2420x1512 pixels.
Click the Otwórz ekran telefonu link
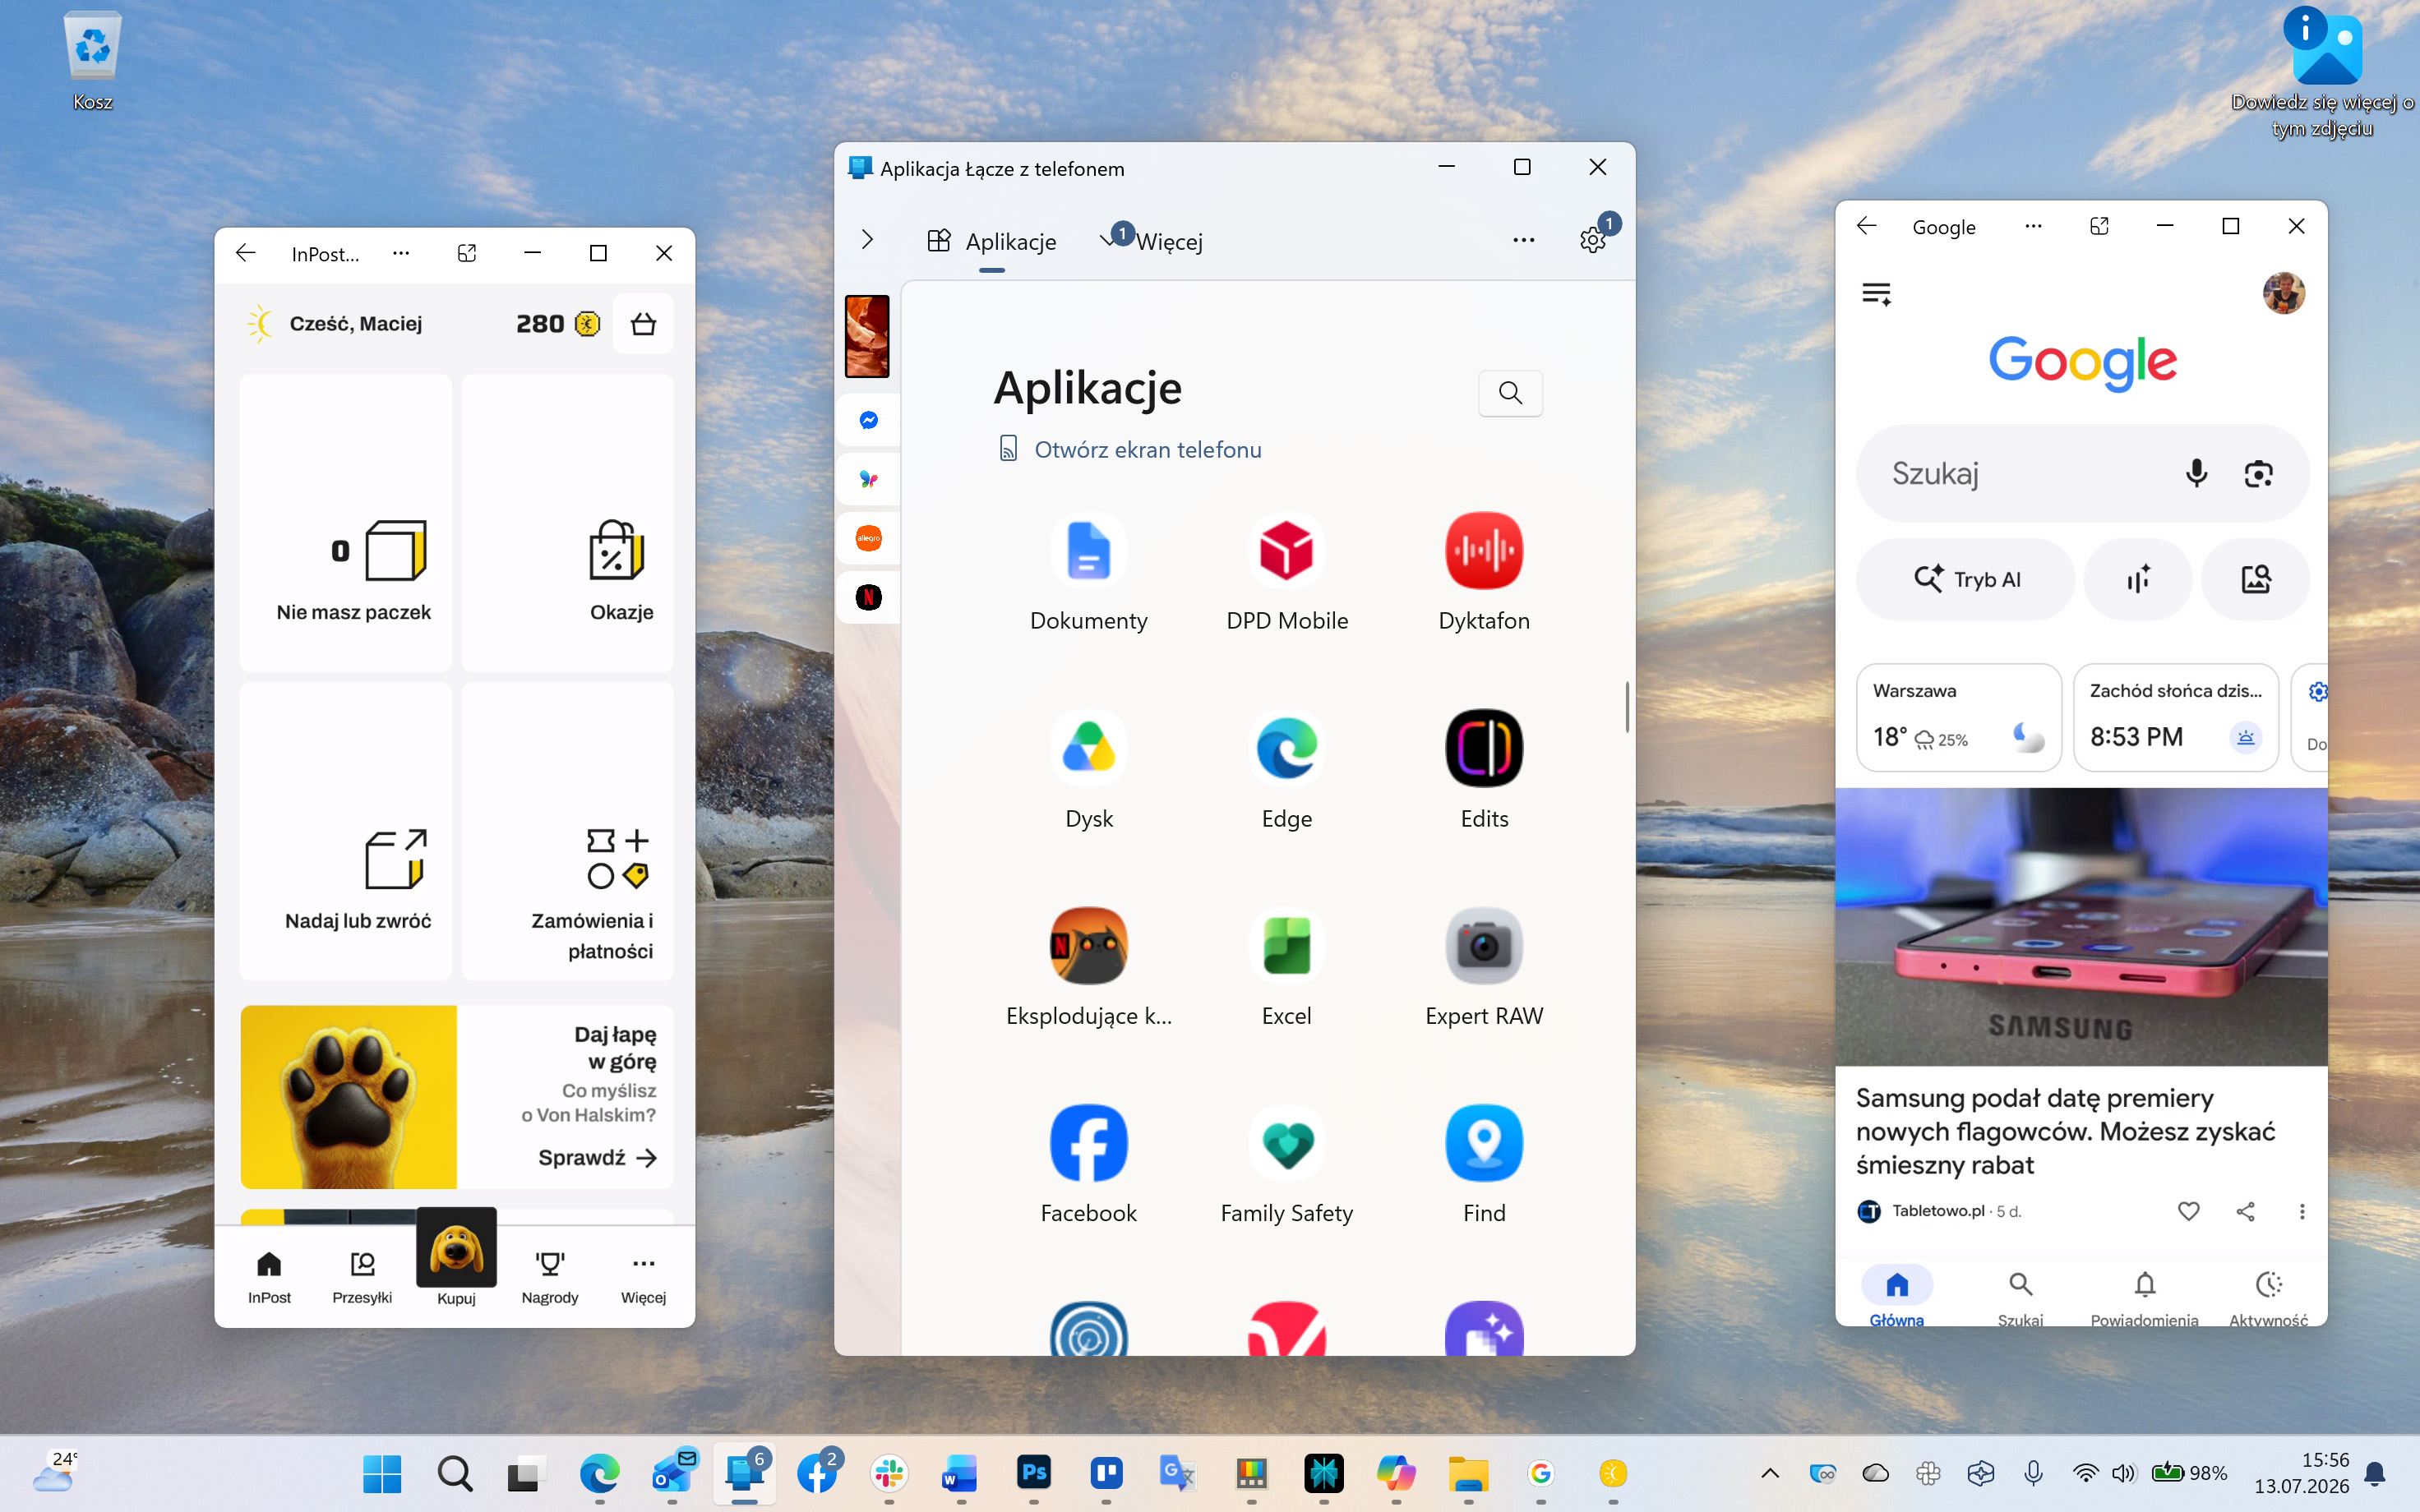coord(1130,449)
